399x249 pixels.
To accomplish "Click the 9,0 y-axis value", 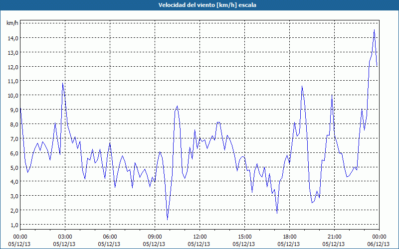I will pyautogui.click(x=14, y=110).
